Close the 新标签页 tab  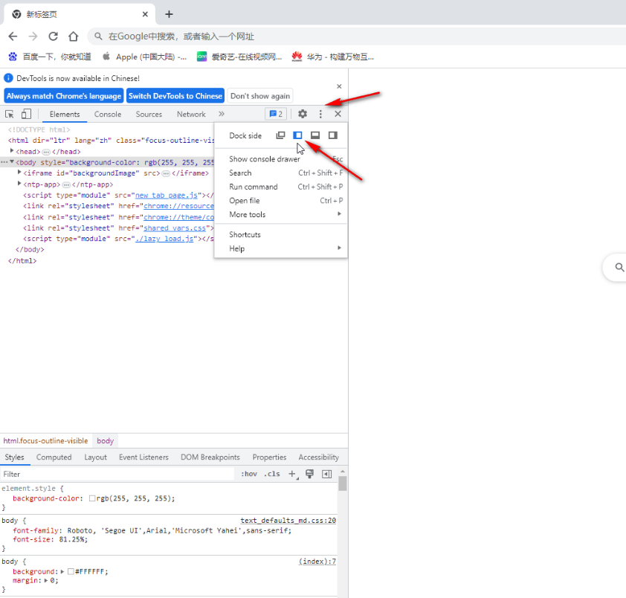[145, 14]
